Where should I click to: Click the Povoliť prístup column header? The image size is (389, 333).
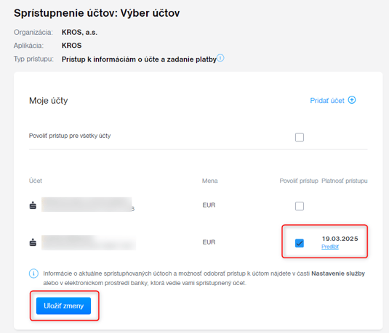(299, 181)
